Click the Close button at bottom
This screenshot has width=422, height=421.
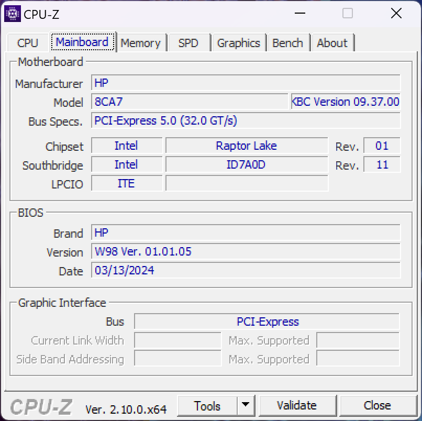point(377,406)
